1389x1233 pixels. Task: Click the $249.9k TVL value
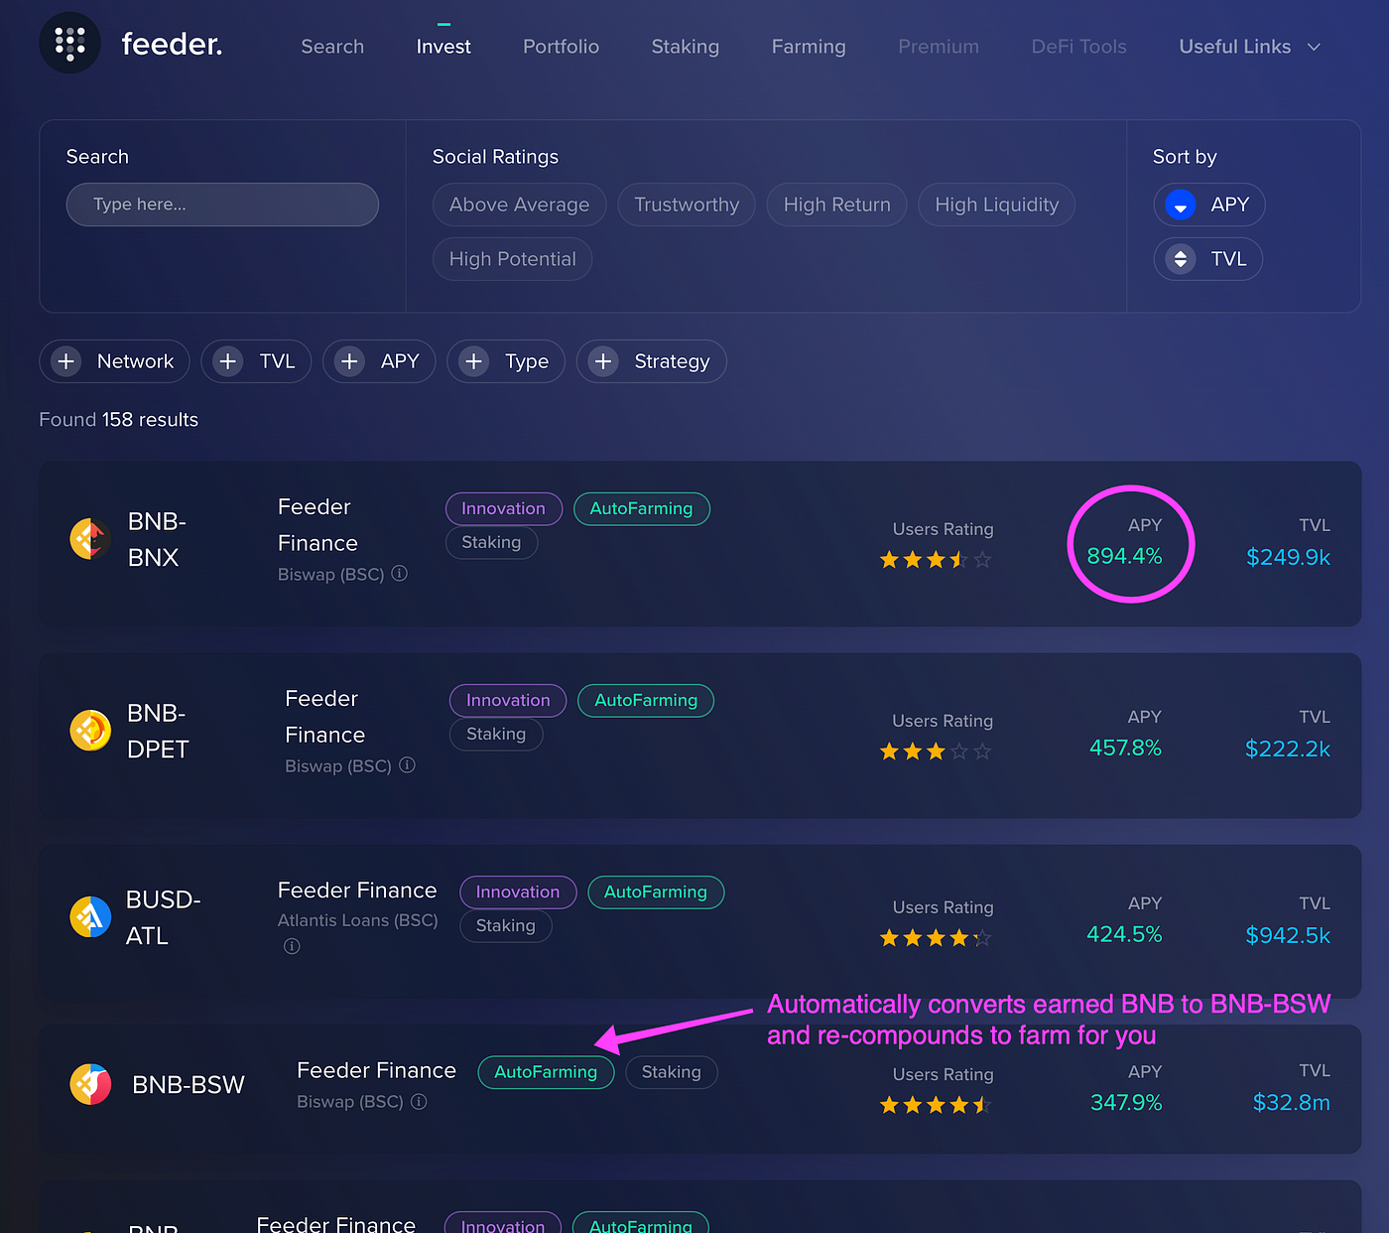(1288, 557)
